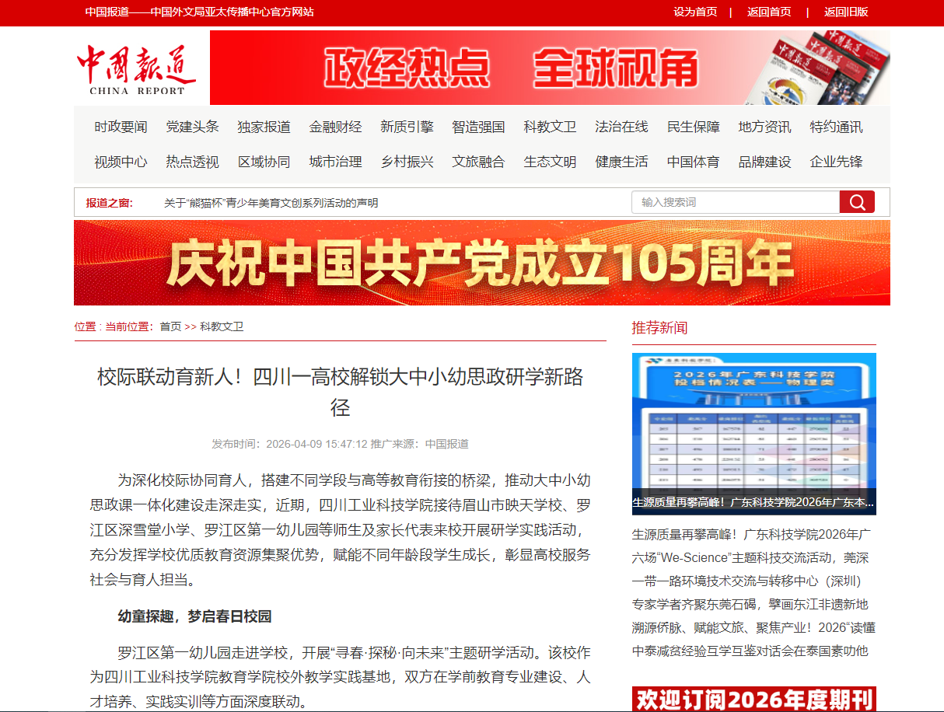Go to 视频中心 section
This screenshot has height=712, width=944.
click(121, 162)
